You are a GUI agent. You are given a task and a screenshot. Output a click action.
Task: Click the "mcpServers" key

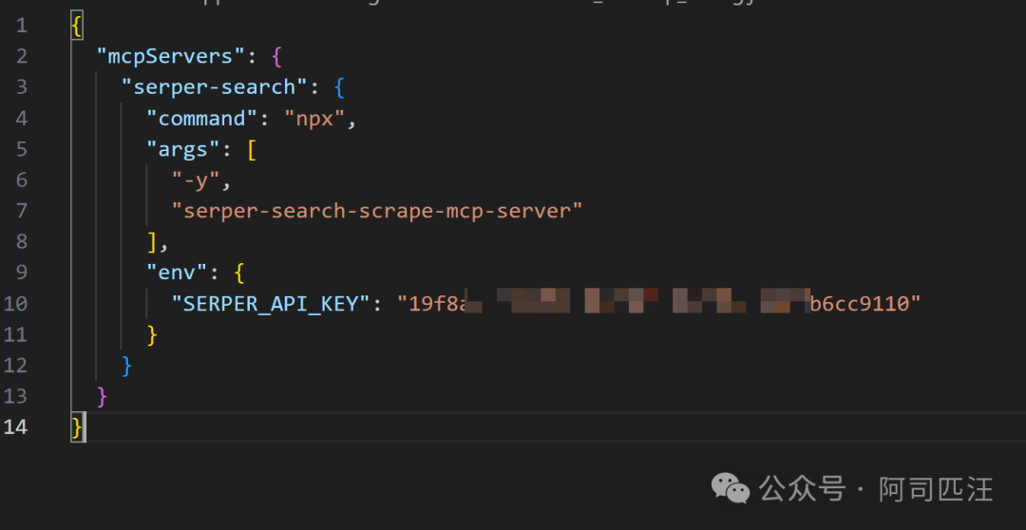[x=171, y=56]
